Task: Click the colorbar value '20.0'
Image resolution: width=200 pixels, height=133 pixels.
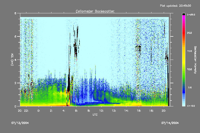Action: click(x=189, y=33)
